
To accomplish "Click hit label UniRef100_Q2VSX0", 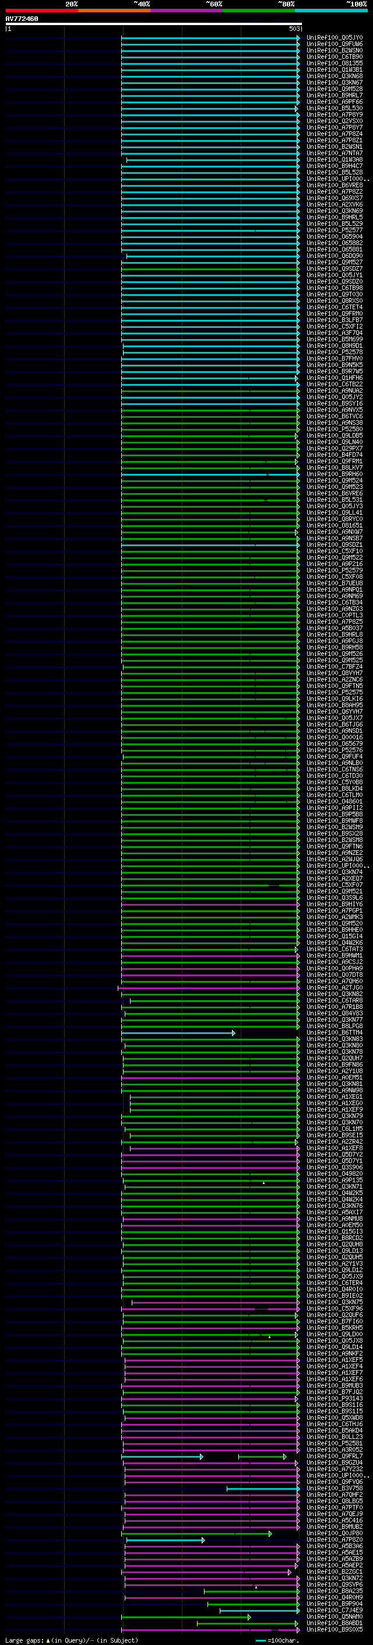I will (x=334, y=121).
